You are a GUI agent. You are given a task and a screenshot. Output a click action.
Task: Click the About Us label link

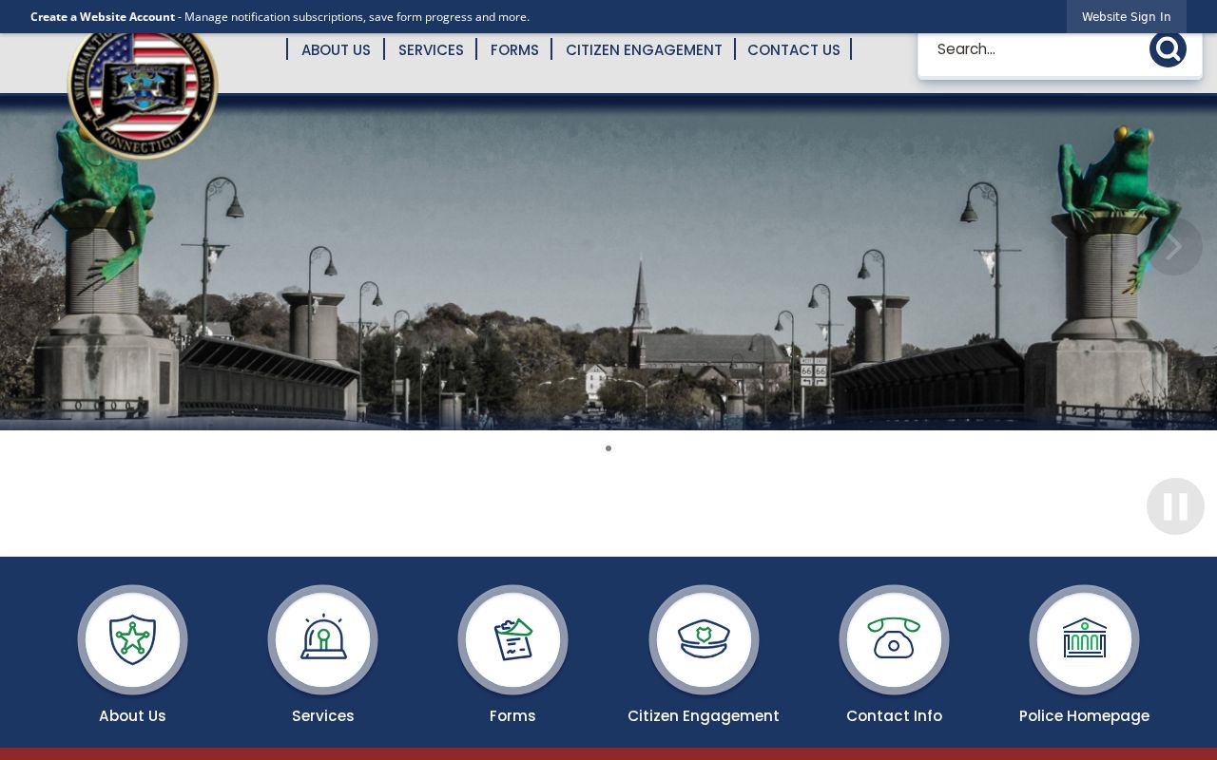point(132,716)
